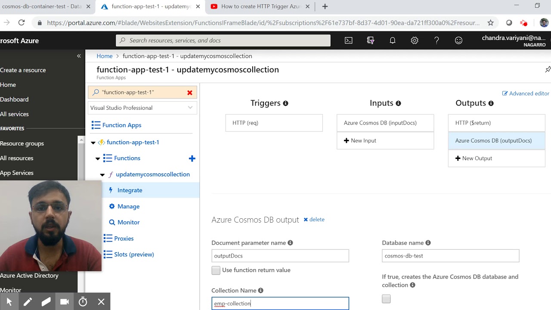Open Manage in function menu

pos(128,206)
